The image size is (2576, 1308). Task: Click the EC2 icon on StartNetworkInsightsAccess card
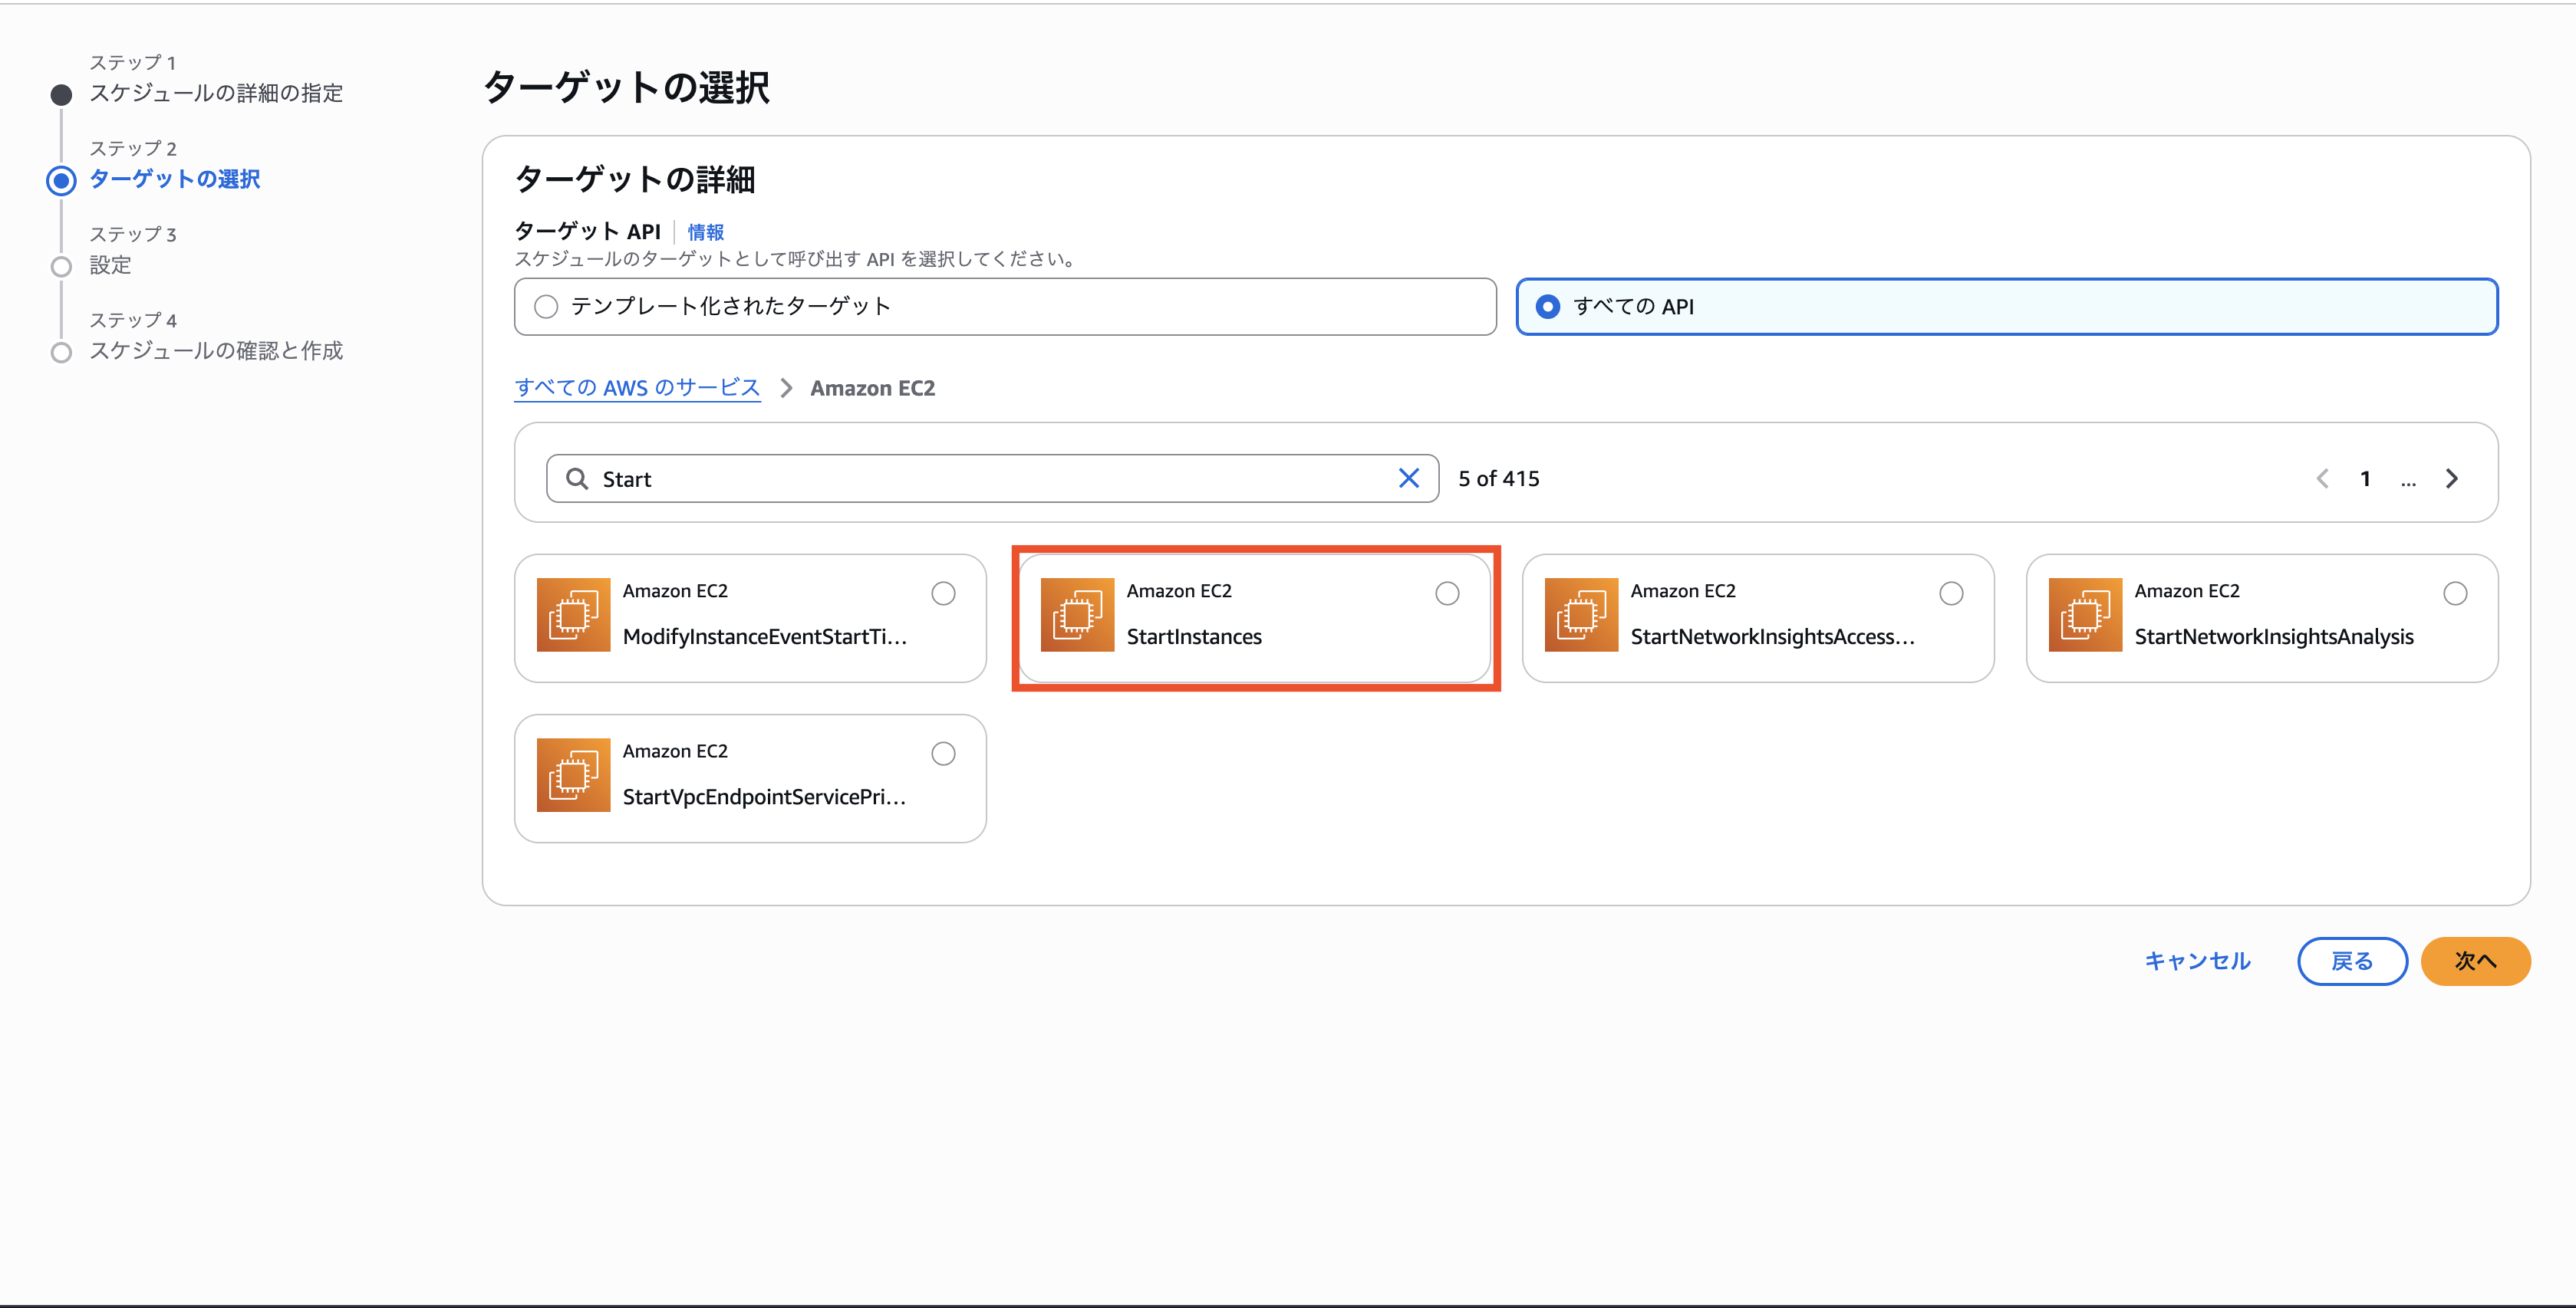[1581, 615]
